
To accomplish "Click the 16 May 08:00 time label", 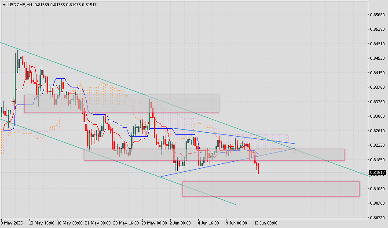I will pyautogui.click(x=70, y=223).
